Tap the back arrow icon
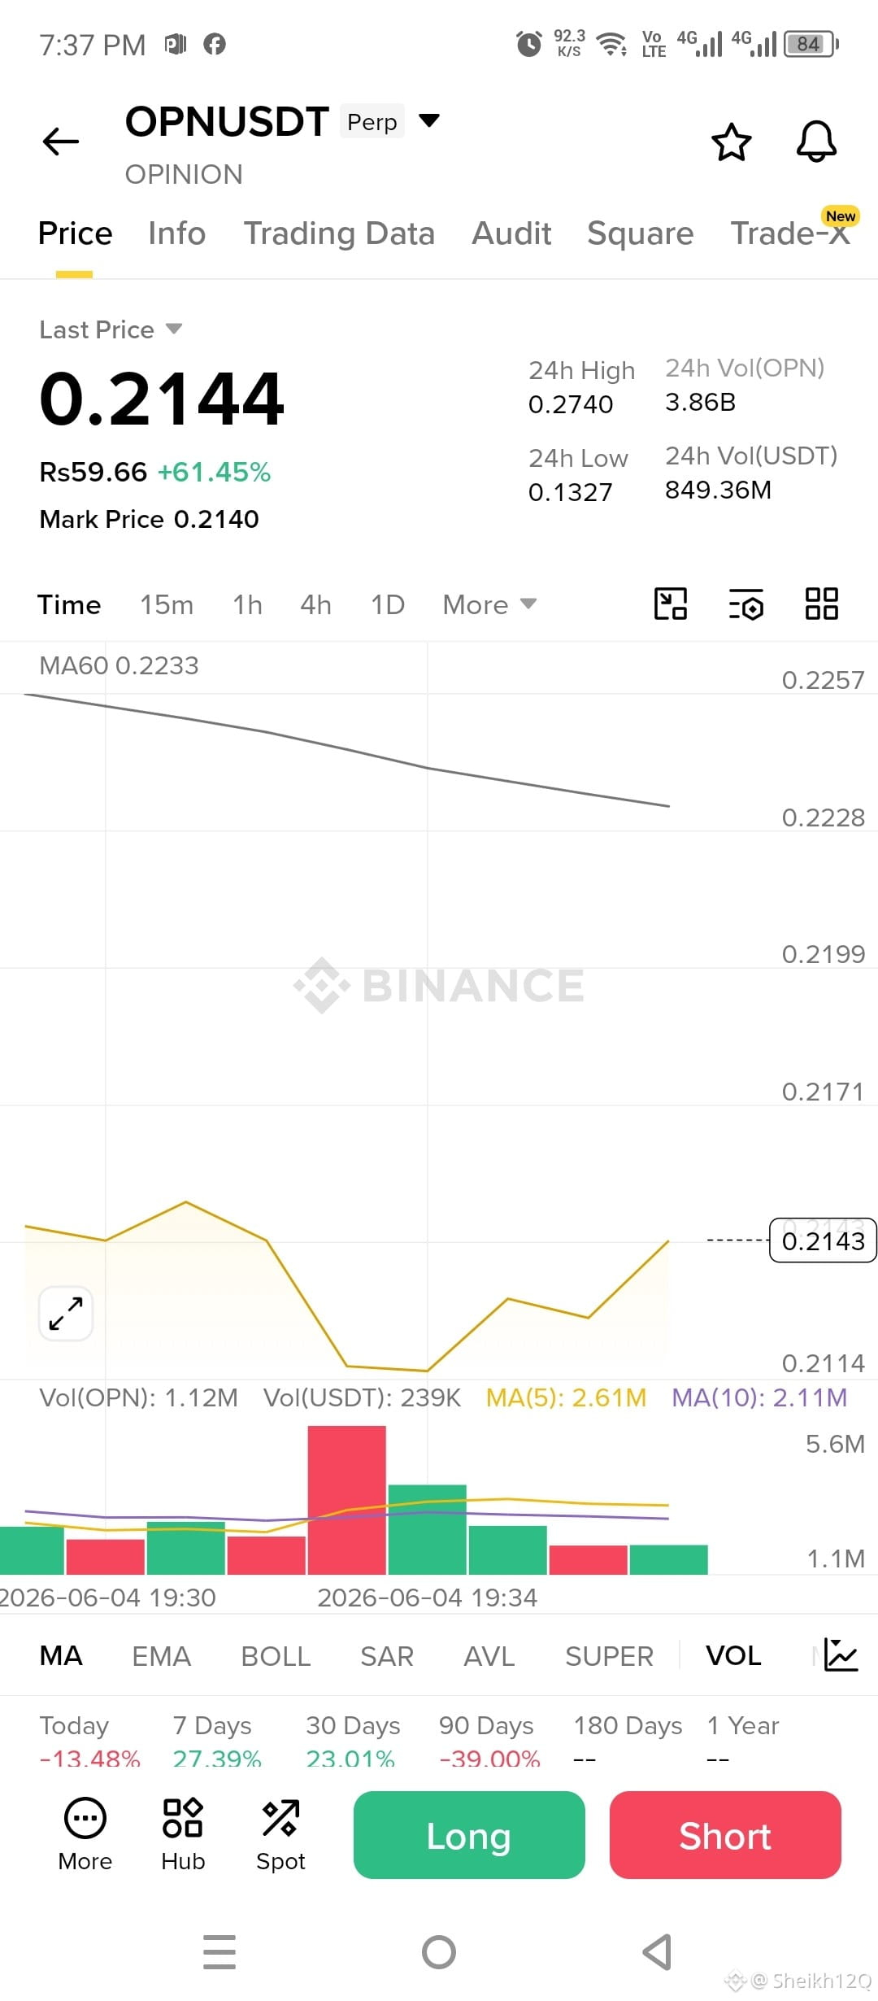Viewport: 878px width, 2001px height. click(x=61, y=142)
